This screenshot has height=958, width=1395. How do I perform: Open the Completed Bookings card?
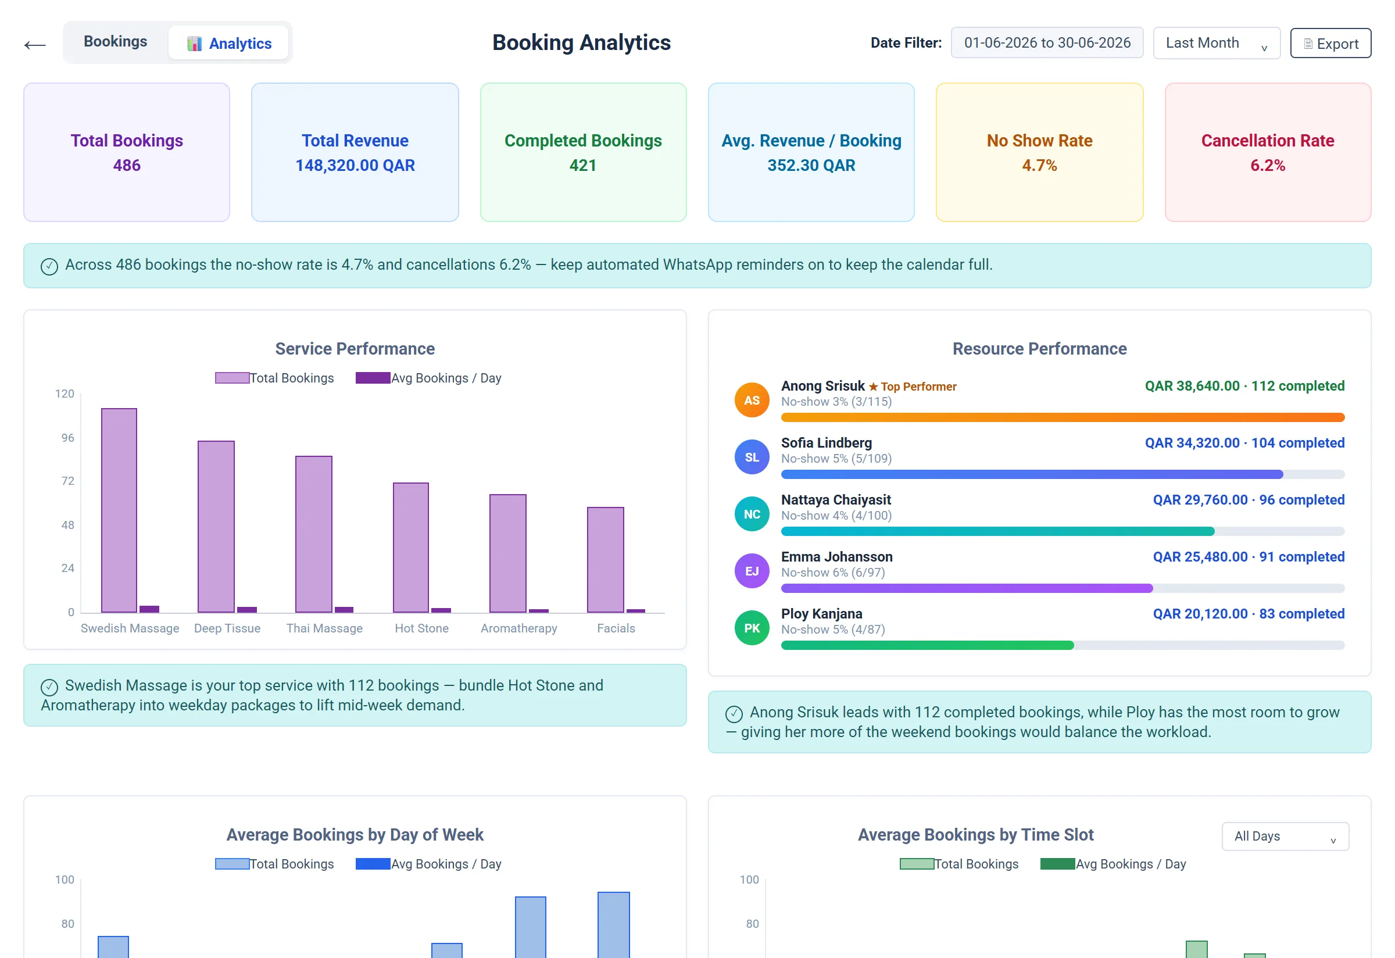[x=583, y=152]
